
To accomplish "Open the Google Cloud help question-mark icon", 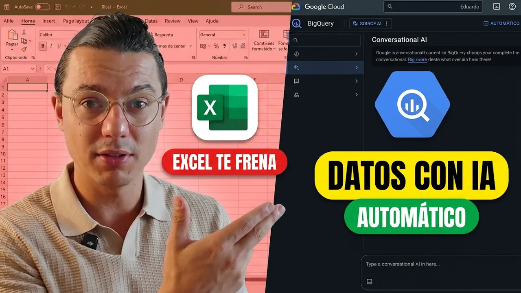I will pos(512,7).
